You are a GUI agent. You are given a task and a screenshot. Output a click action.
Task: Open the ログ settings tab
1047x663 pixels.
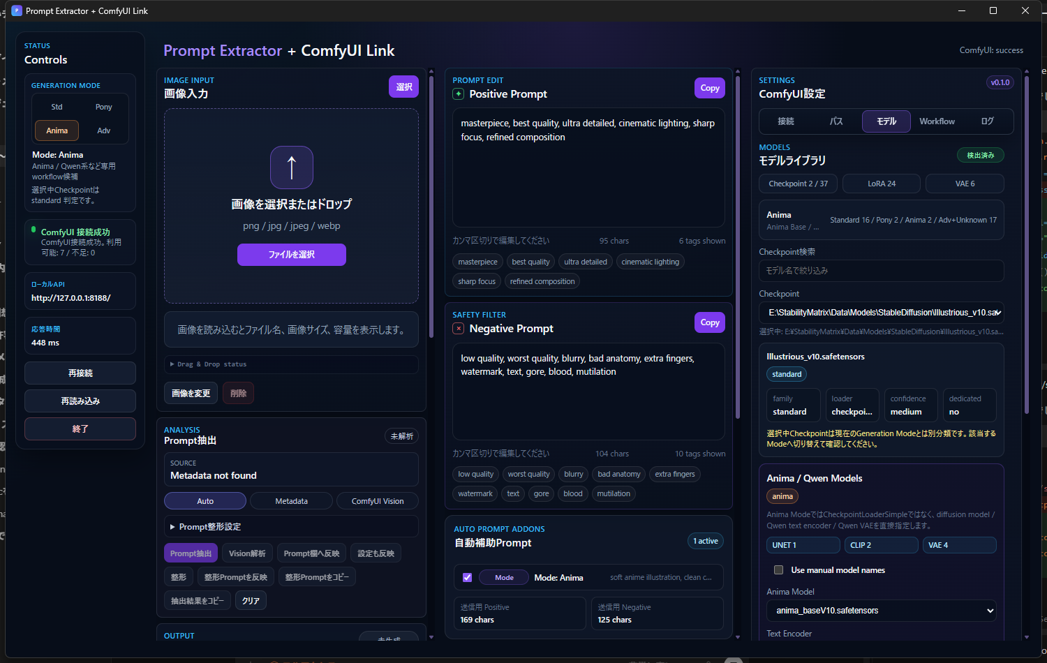(987, 121)
